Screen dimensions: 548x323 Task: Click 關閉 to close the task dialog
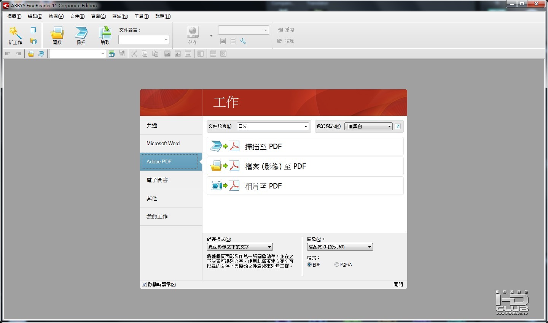398,285
